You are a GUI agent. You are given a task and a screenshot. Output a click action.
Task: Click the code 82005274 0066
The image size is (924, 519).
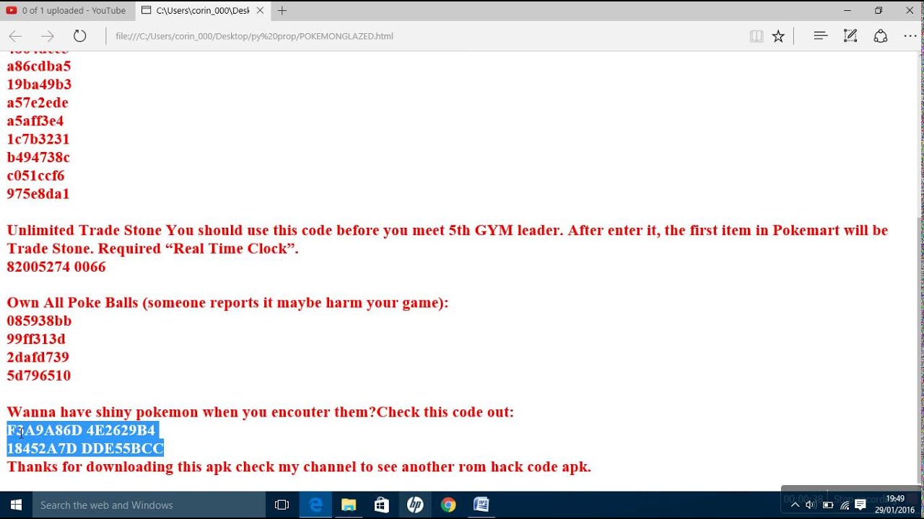coord(56,267)
